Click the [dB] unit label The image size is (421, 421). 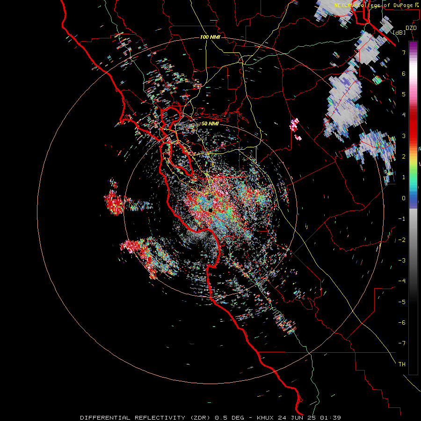pos(399,32)
